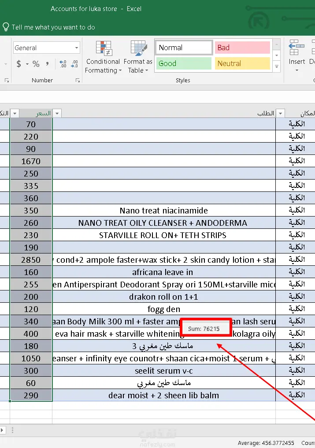Select cell africana leave in
Image resolution: width=315 pixels, height=448 pixels.
[164, 272]
